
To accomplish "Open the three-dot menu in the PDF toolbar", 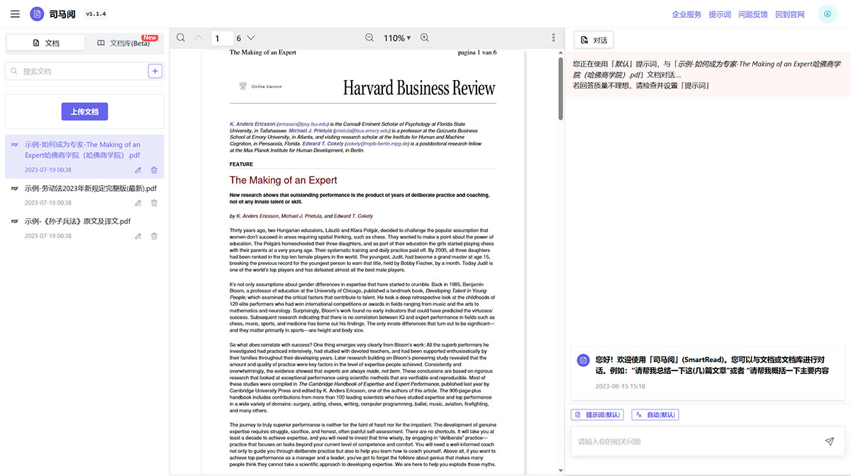I will (x=553, y=38).
